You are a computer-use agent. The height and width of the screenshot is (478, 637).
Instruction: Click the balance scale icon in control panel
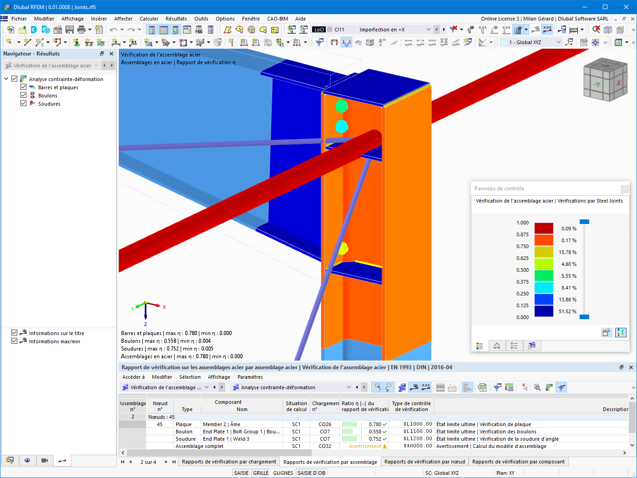coord(497,346)
